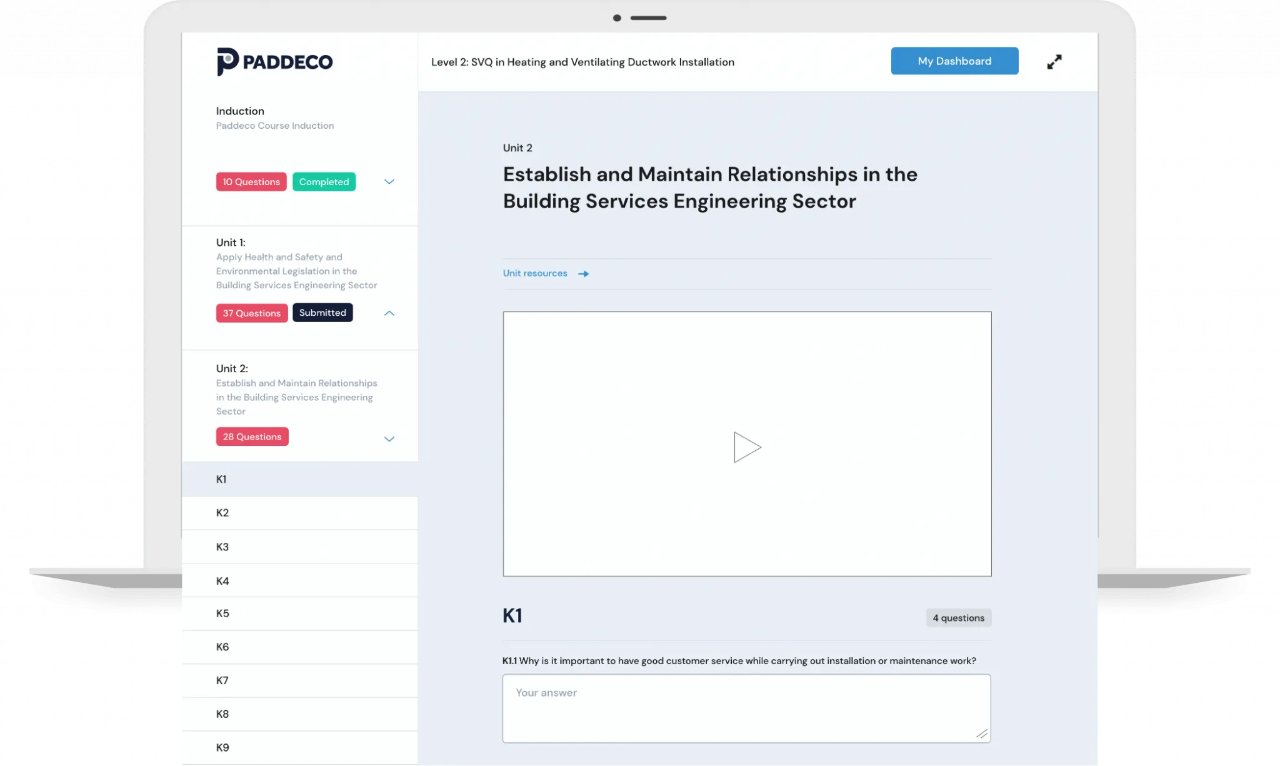Click the answer box resize handle
Viewport: 1280px width, 766px height.
pos(982,733)
